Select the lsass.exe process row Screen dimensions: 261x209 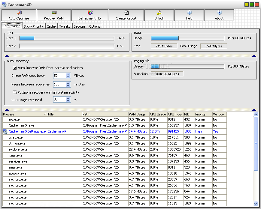[x=114, y=155]
